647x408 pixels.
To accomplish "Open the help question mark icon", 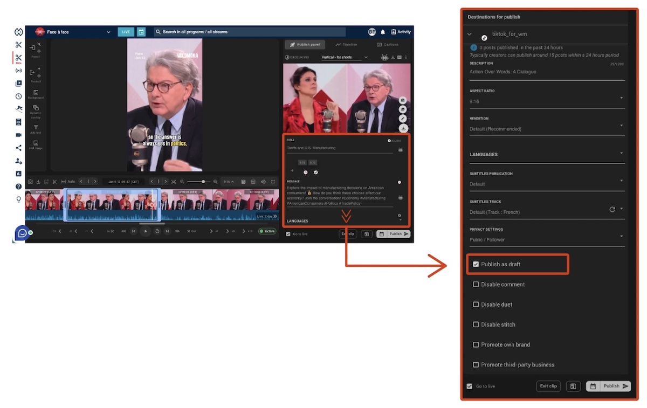I will (x=19, y=186).
